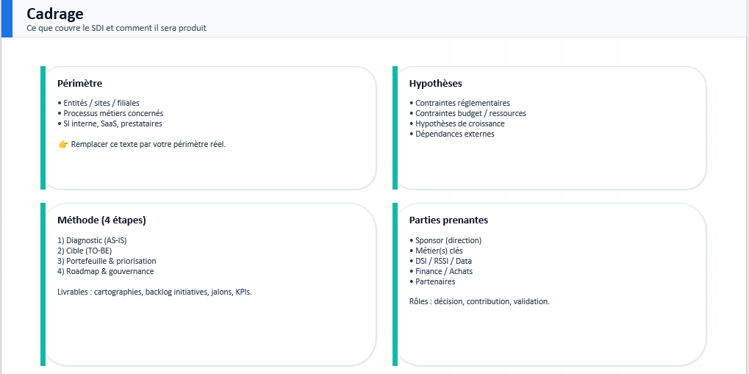Click the "1) Diagnostic (AS-IS)" step
The height and width of the screenshot is (374, 749).
97,240
